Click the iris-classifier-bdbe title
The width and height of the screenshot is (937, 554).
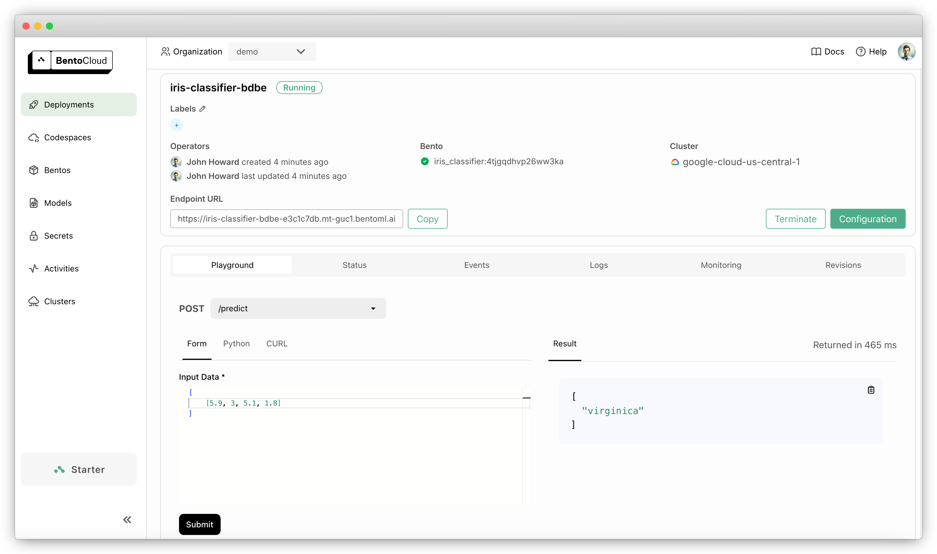tap(219, 88)
